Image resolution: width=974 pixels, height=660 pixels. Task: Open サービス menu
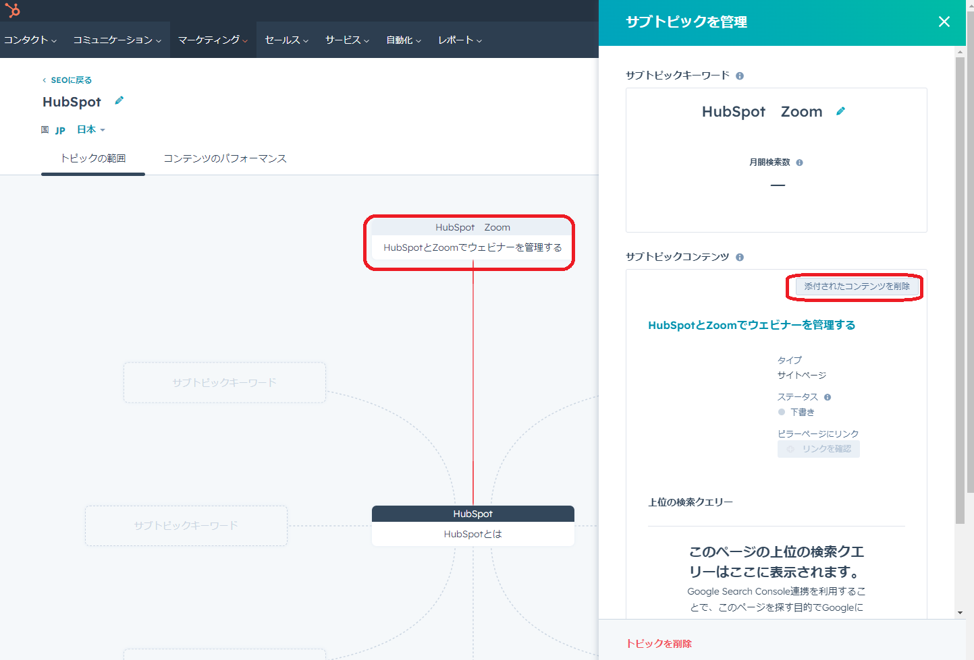point(348,40)
